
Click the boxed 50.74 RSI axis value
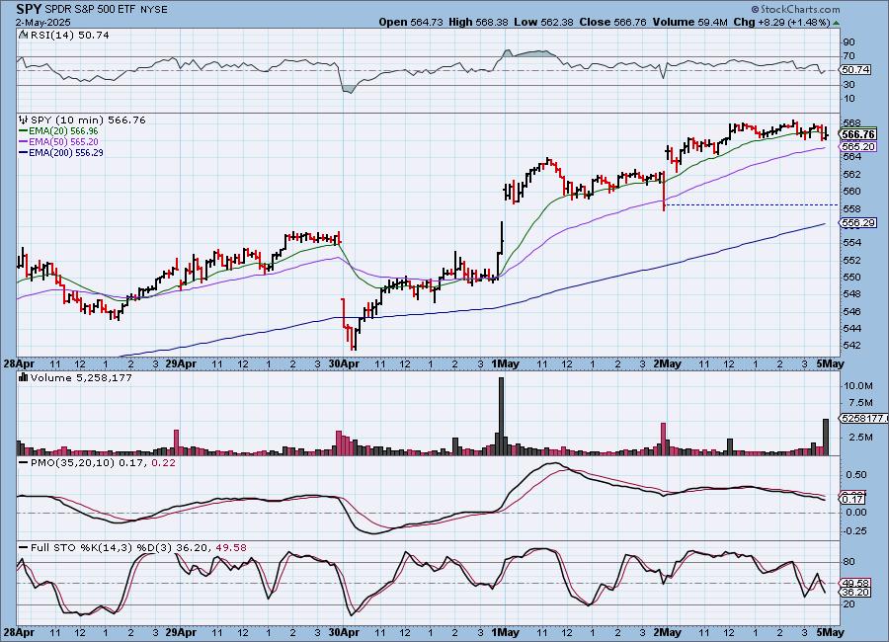(855, 70)
